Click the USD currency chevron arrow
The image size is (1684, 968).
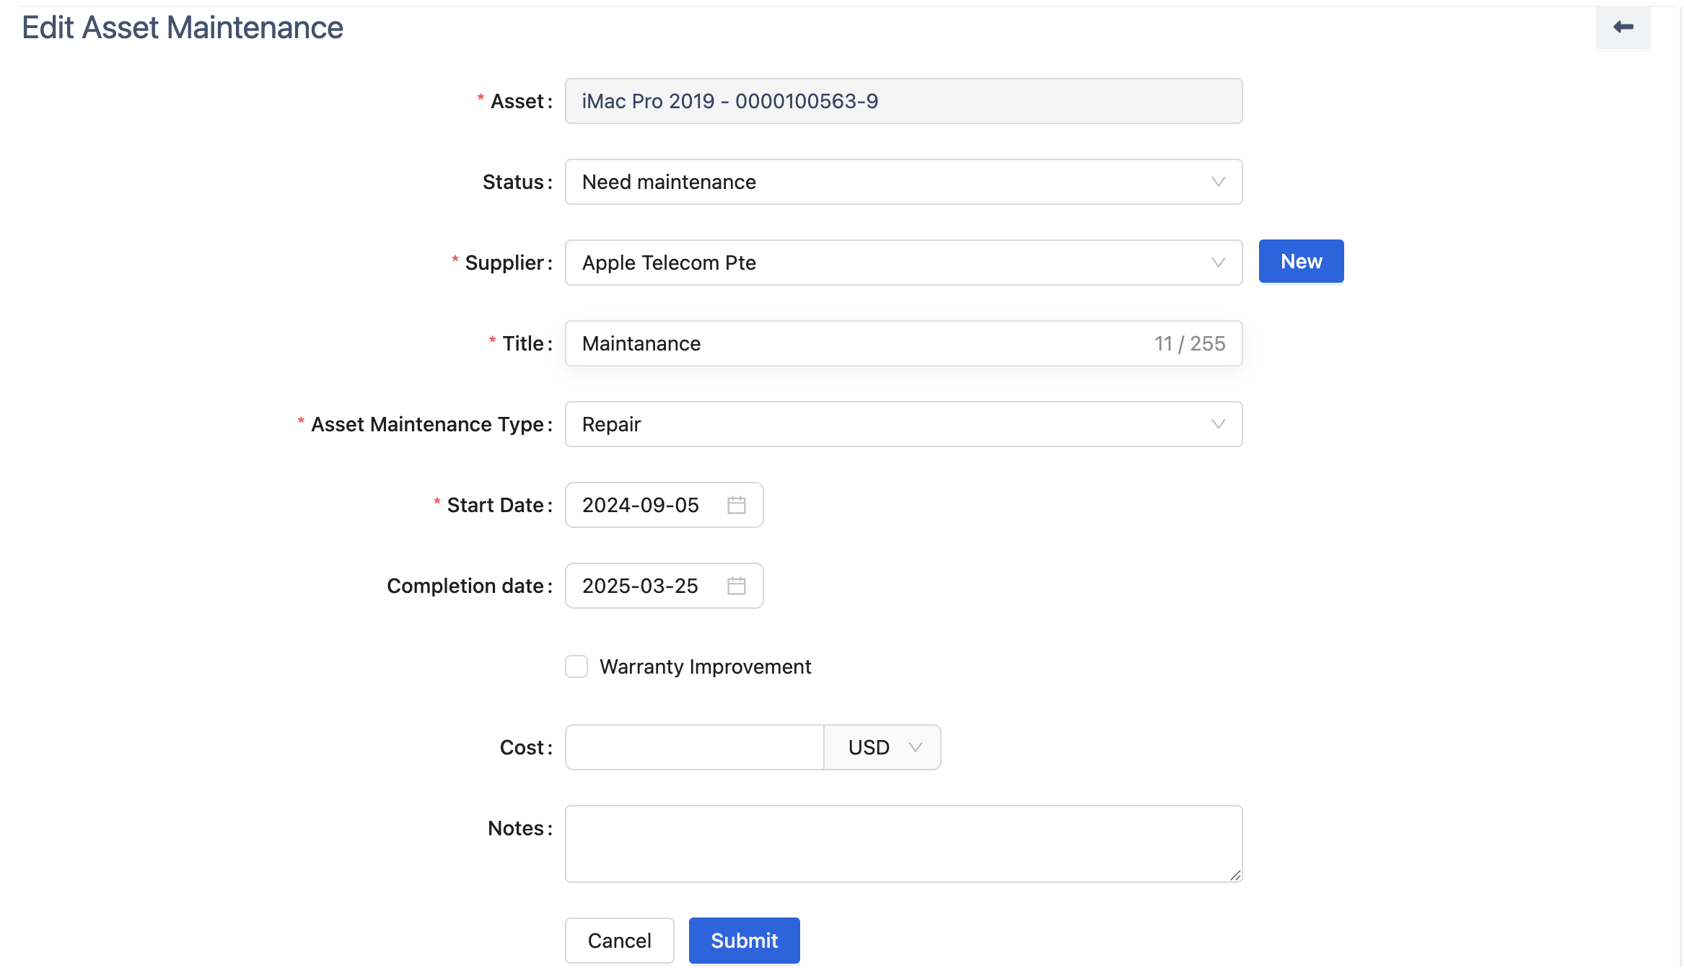(916, 747)
